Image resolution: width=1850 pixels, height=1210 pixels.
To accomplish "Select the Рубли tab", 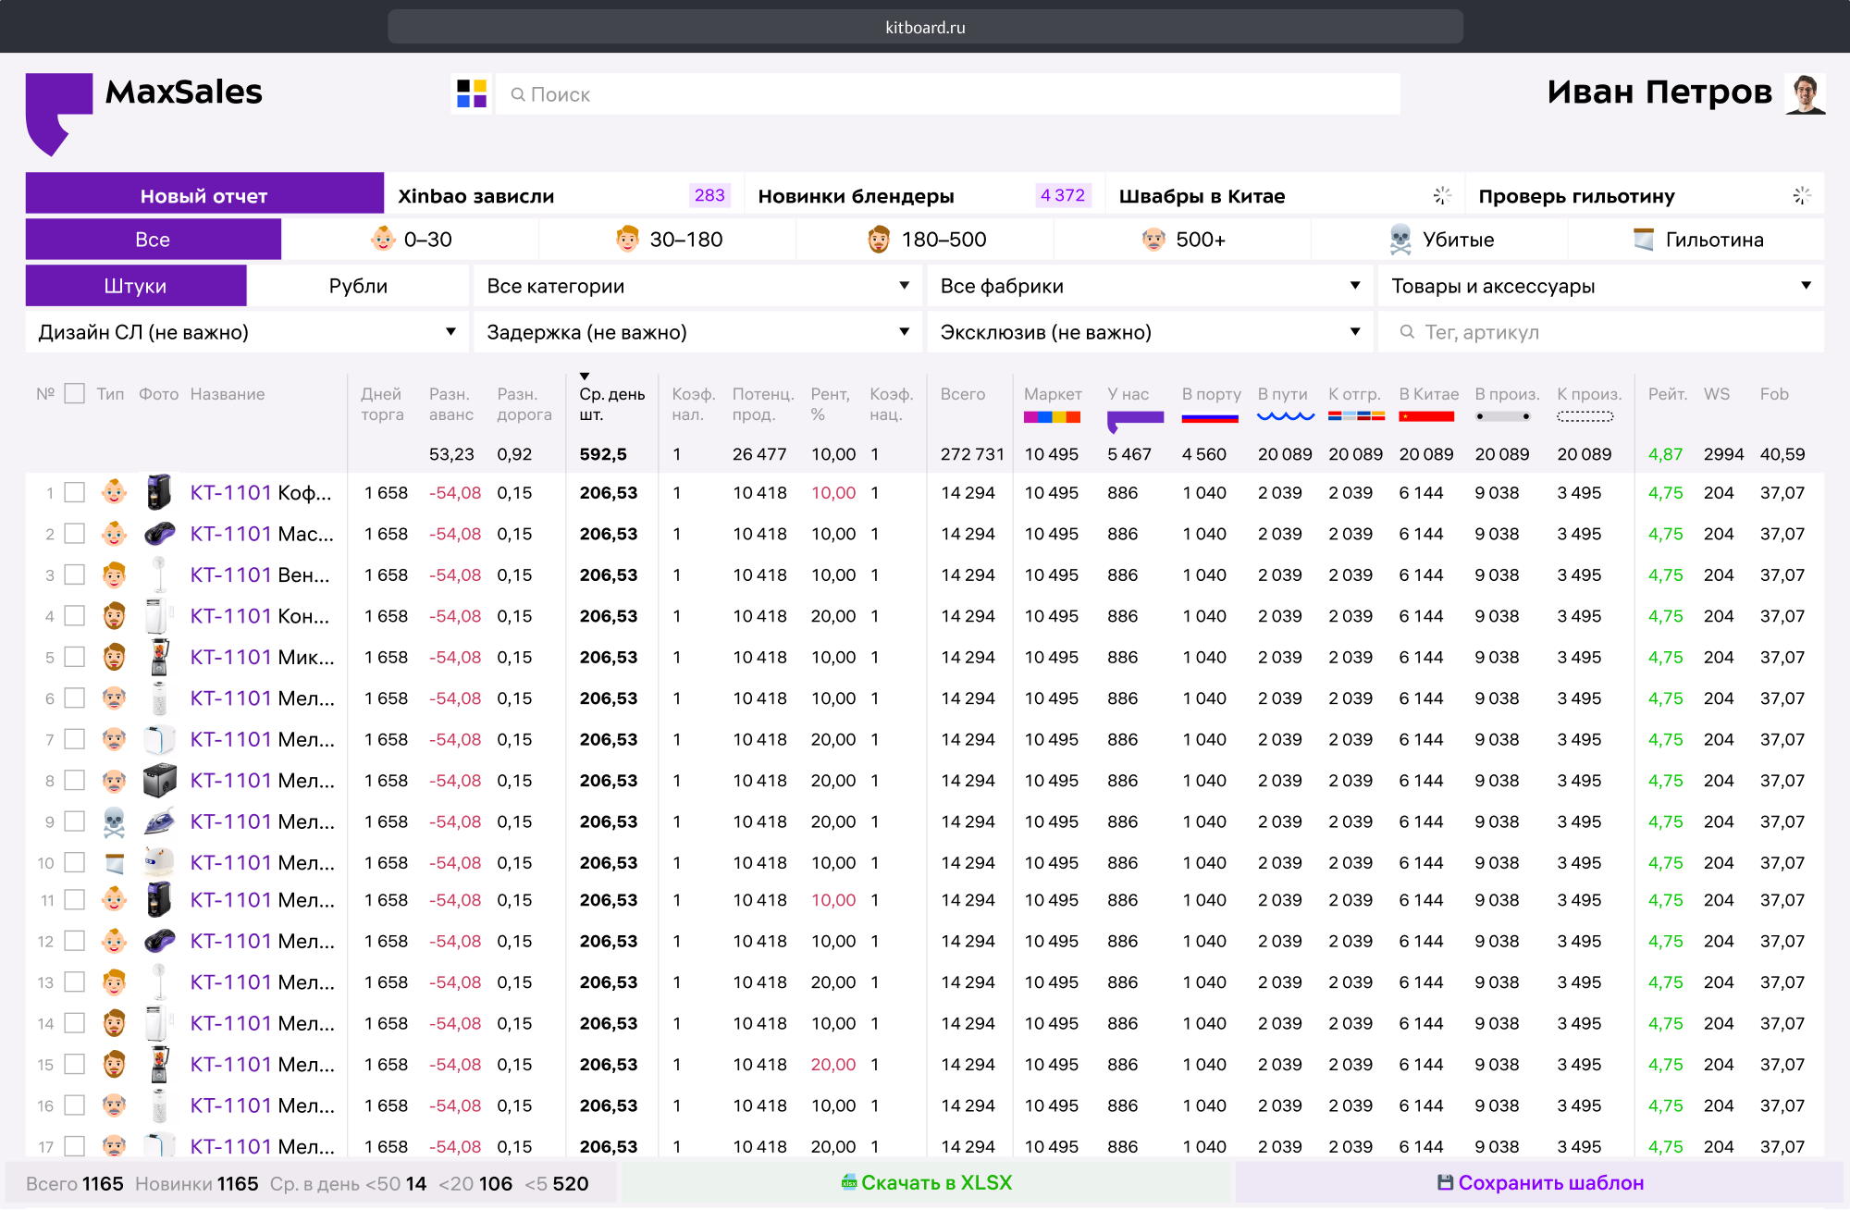I will [358, 286].
